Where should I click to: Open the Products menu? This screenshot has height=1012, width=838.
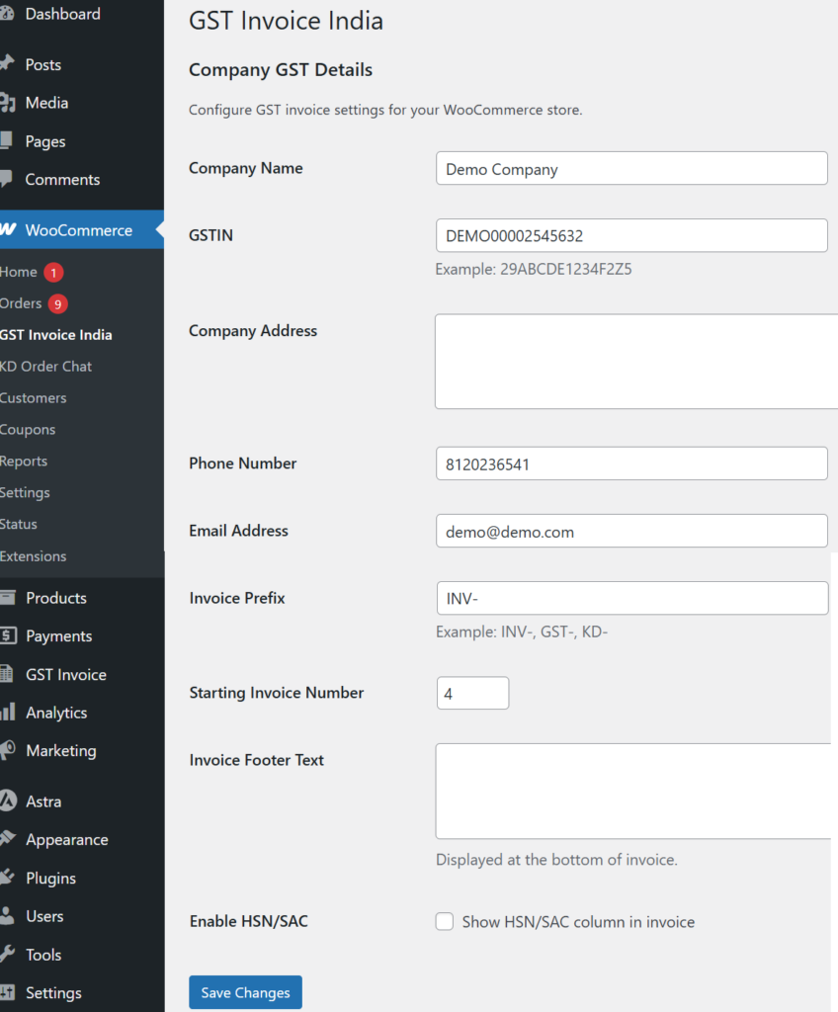pos(56,598)
